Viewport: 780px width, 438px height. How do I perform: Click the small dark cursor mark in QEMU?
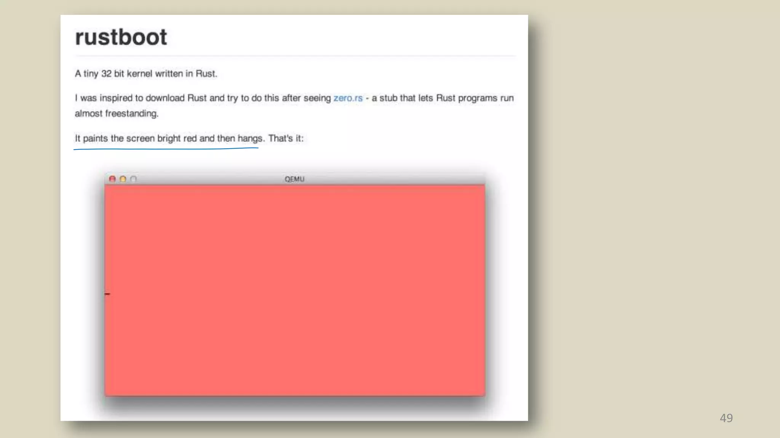pyautogui.click(x=107, y=294)
